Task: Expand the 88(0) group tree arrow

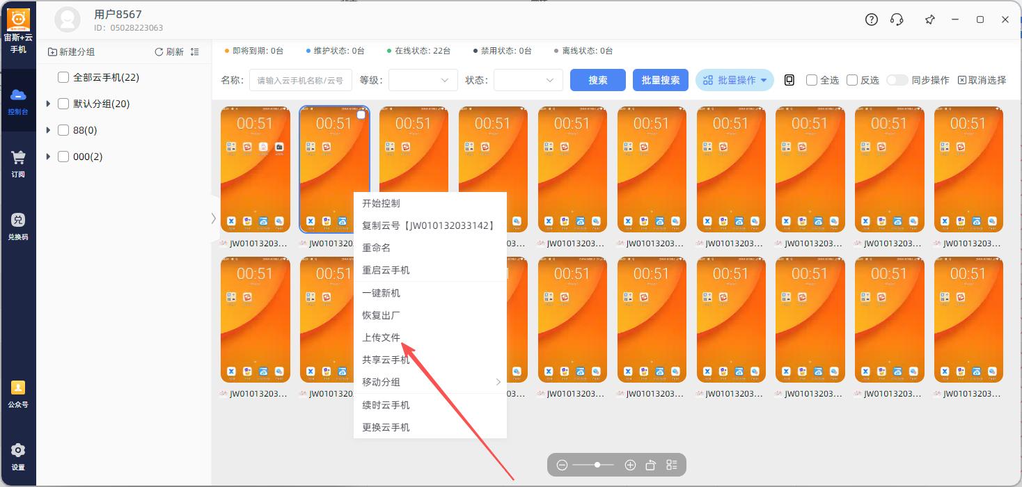Action: tap(48, 130)
